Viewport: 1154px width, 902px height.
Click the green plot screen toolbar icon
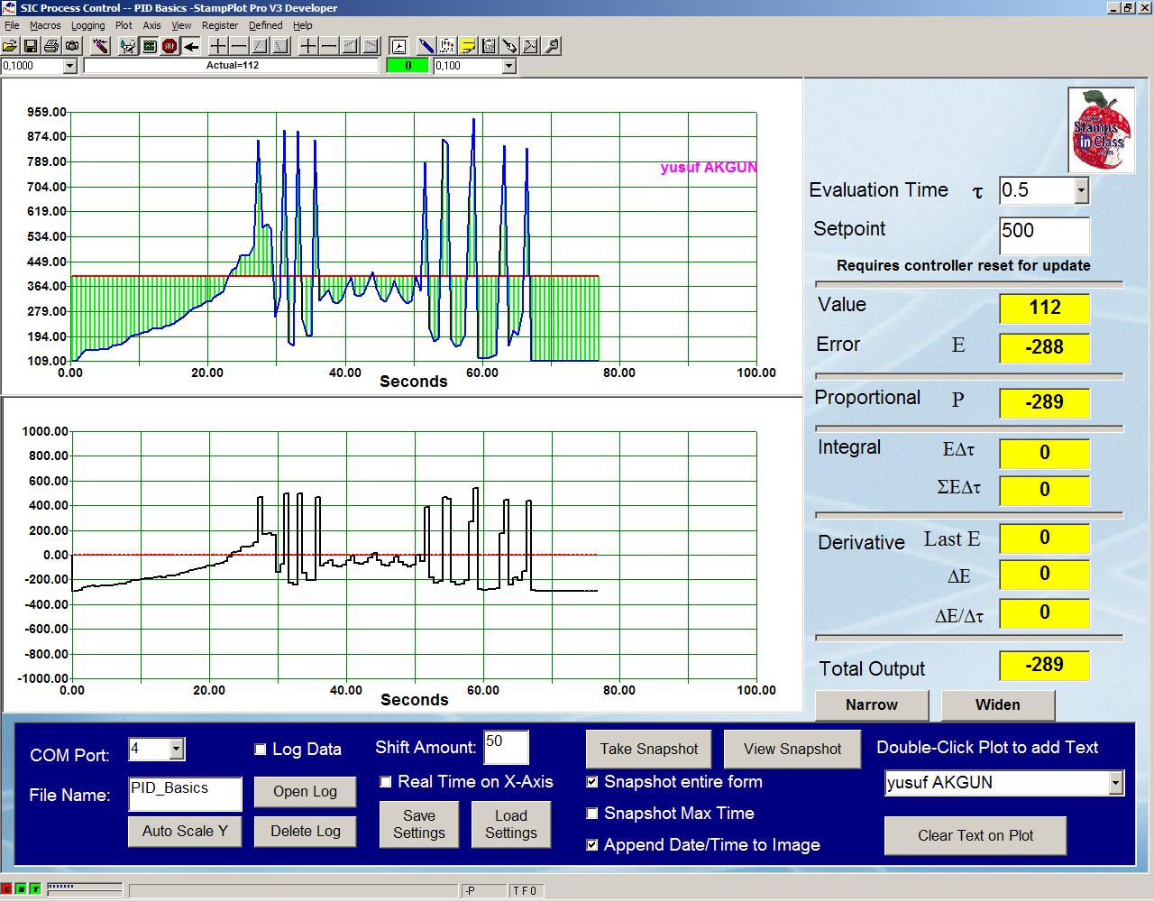click(149, 46)
